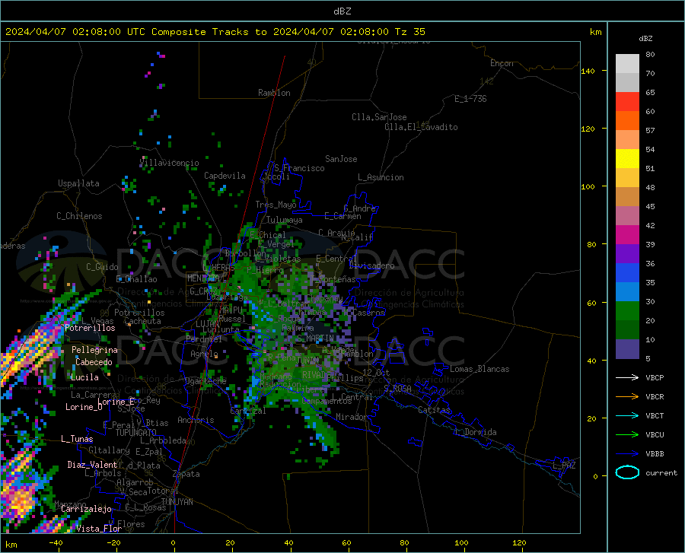Click the C_Chilenos map label
Viewport: 685px width, 553px height.
79,216
